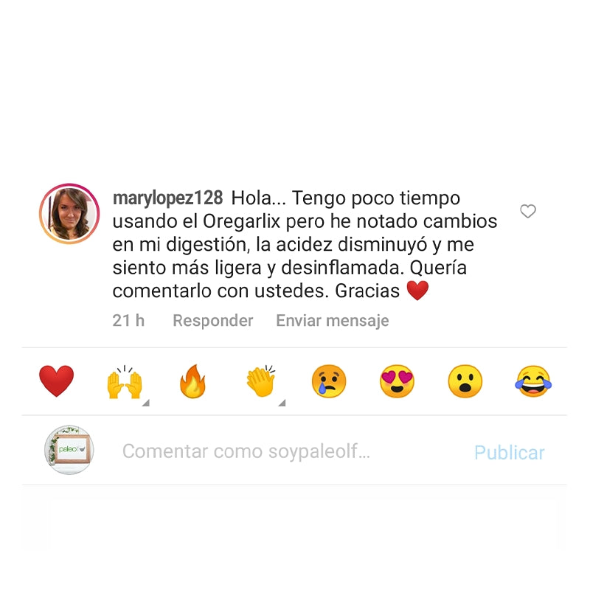The width and height of the screenshot is (590, 590).
Task: Insert the raised hands emoji
Action: (125, 381)
